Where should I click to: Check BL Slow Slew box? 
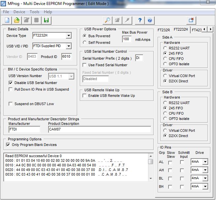[170, 179]
